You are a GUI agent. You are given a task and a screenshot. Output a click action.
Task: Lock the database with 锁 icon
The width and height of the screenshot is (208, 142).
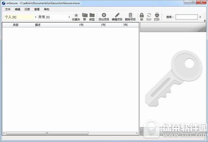(x=142, y=17)
